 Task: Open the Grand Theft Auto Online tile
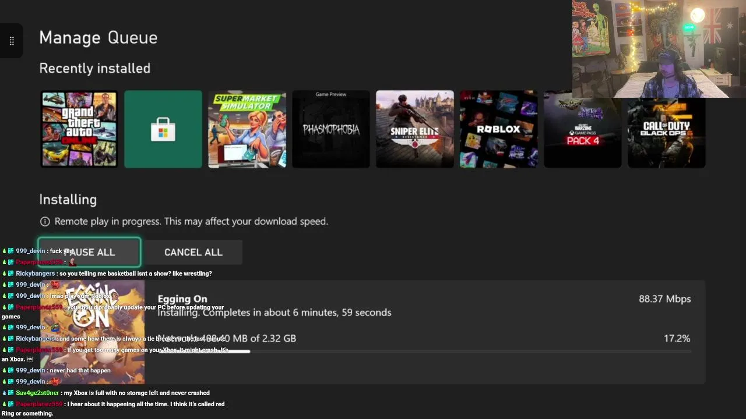(x=79, y=129)
